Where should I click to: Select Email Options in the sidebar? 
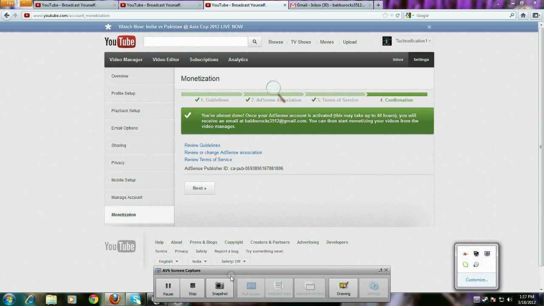coord(139,128)
